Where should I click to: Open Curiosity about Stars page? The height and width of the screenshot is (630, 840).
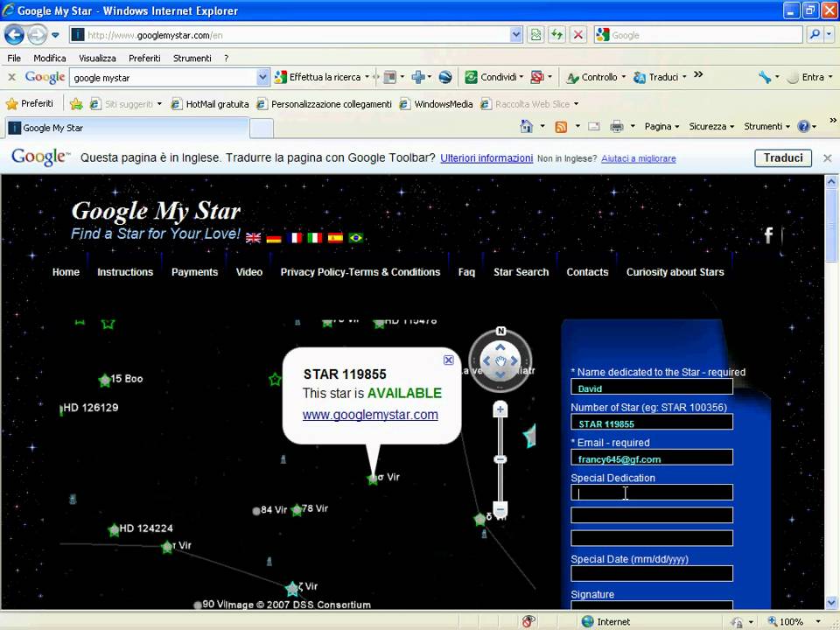(675, 272)
